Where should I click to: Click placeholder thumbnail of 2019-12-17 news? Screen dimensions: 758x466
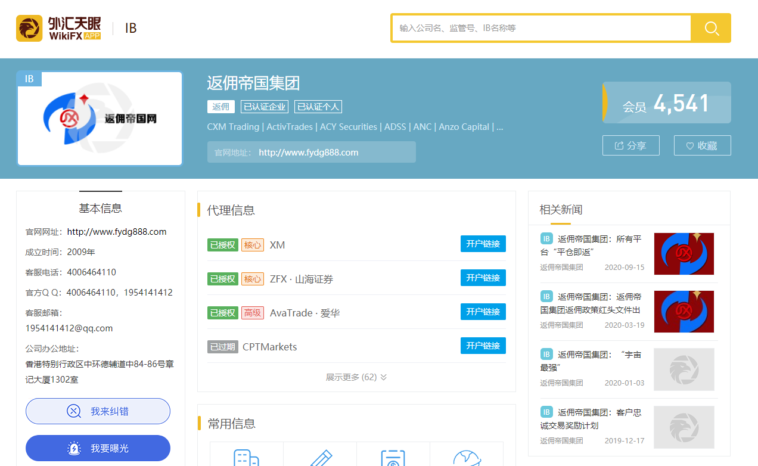(684, 427)
